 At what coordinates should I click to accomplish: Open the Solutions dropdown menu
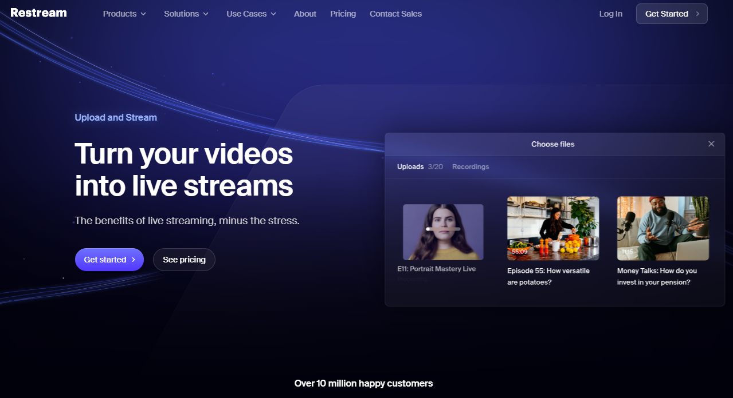(x=186, y=14)
